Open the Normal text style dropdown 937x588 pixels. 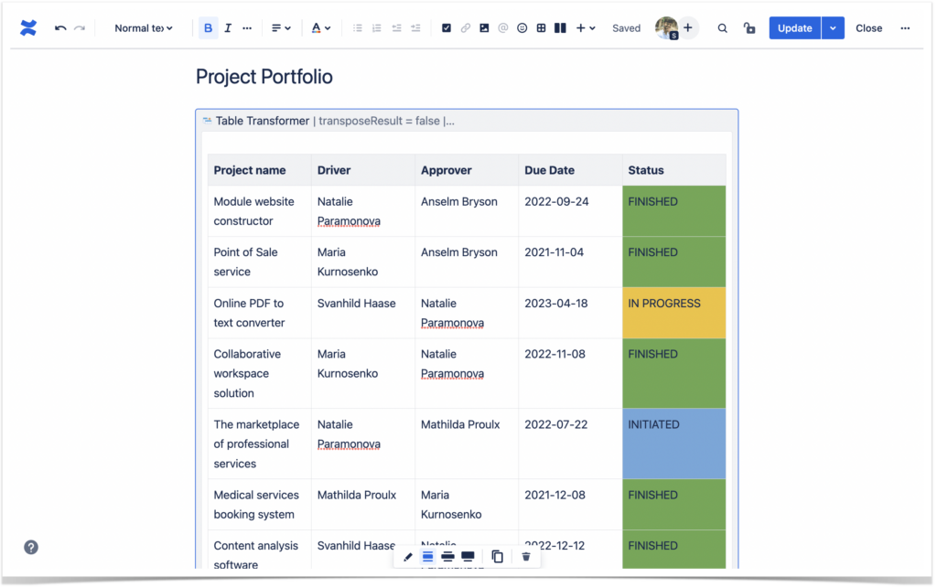point(143,27)
